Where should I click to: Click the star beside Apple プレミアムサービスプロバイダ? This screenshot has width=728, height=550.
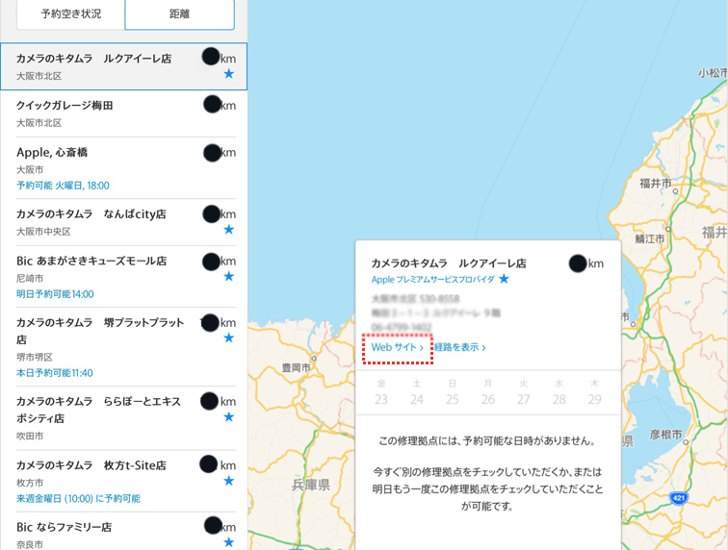pos(505,279)
